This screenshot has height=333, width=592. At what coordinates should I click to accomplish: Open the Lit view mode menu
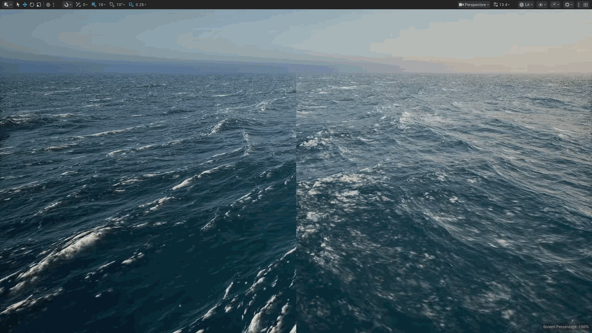click(526, 4)
